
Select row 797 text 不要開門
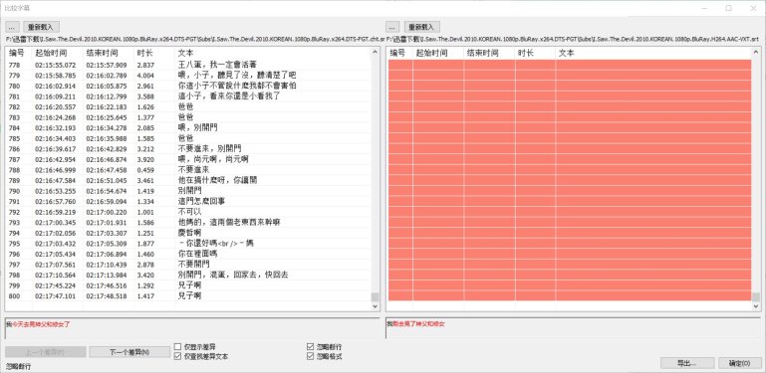(x=195, y=264)
